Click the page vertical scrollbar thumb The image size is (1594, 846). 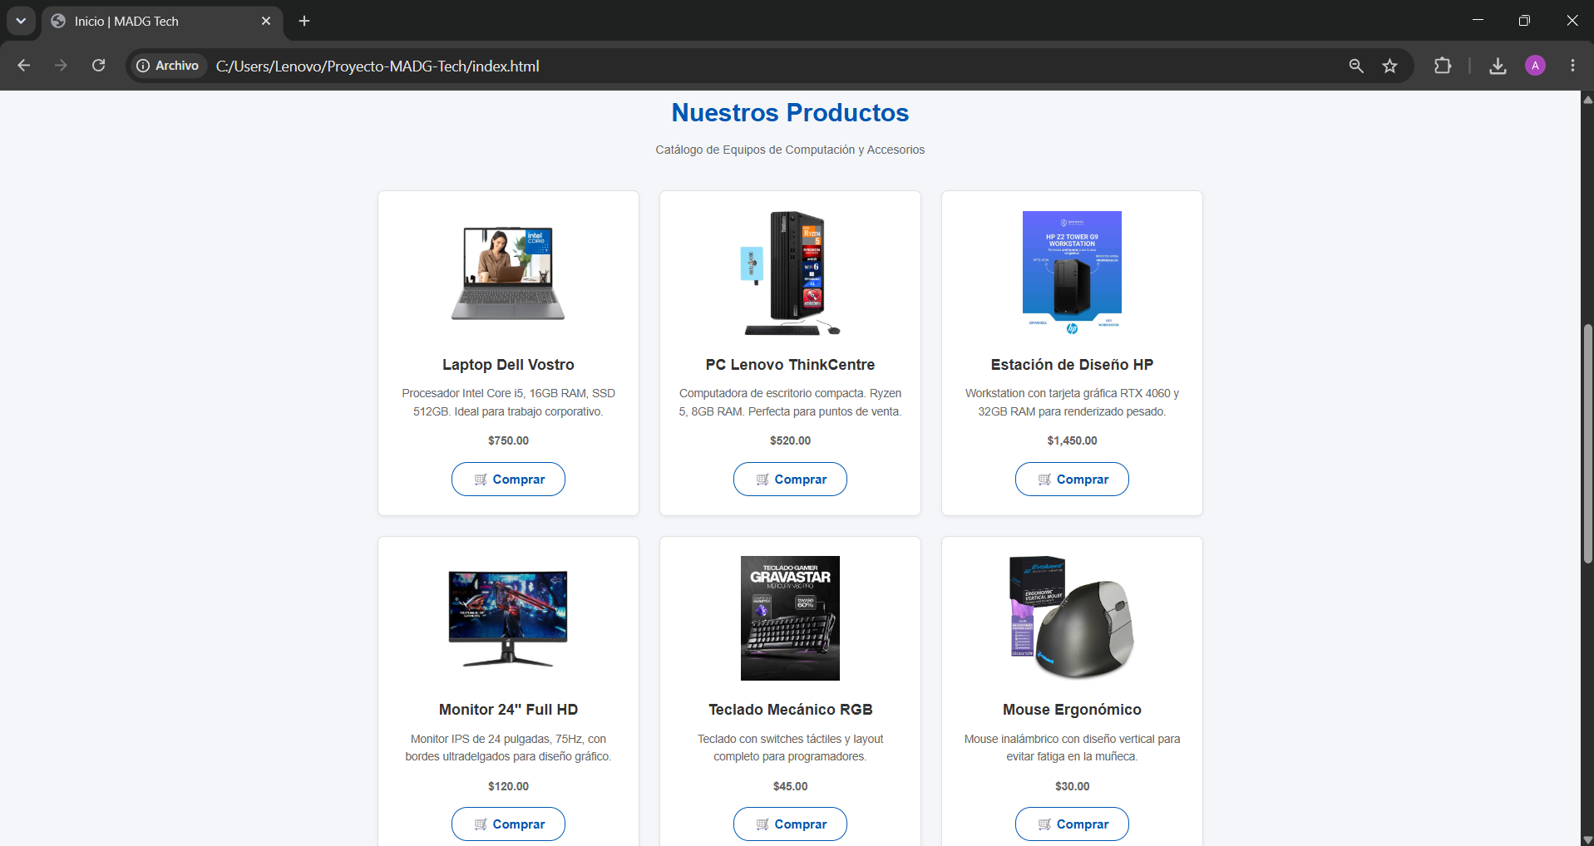coord(1587,444)
